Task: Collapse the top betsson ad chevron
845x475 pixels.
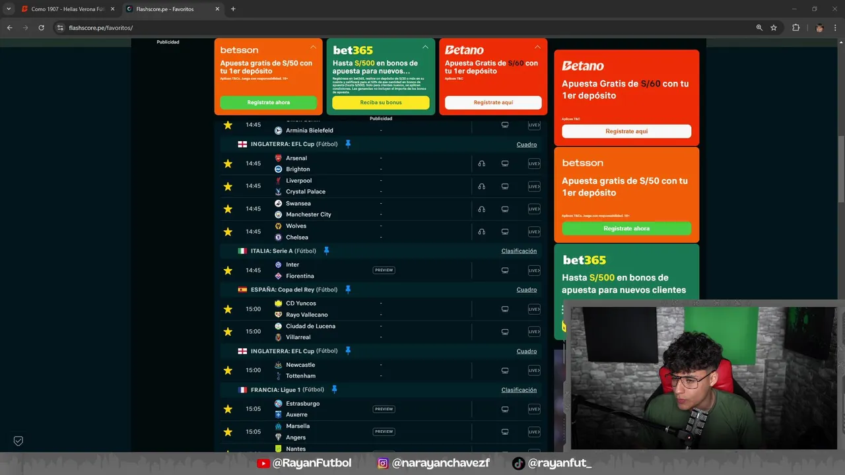Action: (313, 47)
